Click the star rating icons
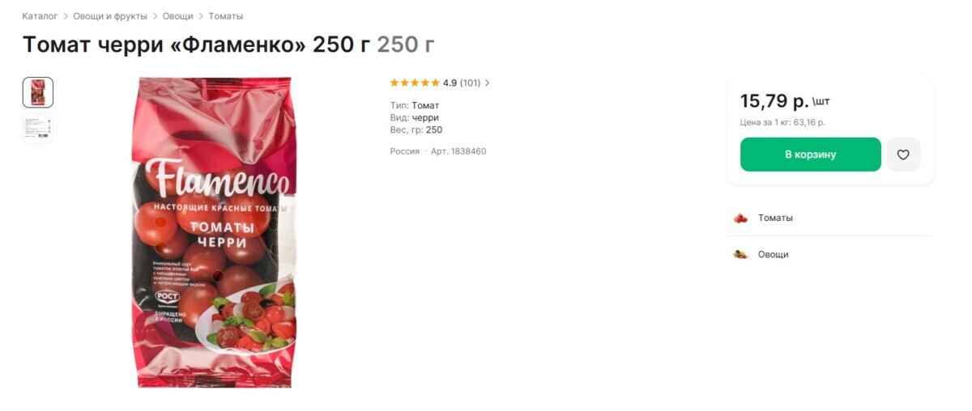 (415, 83)
